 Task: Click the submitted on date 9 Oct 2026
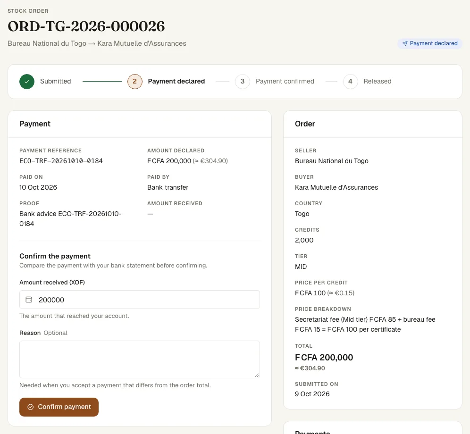(x=312, y=394)
